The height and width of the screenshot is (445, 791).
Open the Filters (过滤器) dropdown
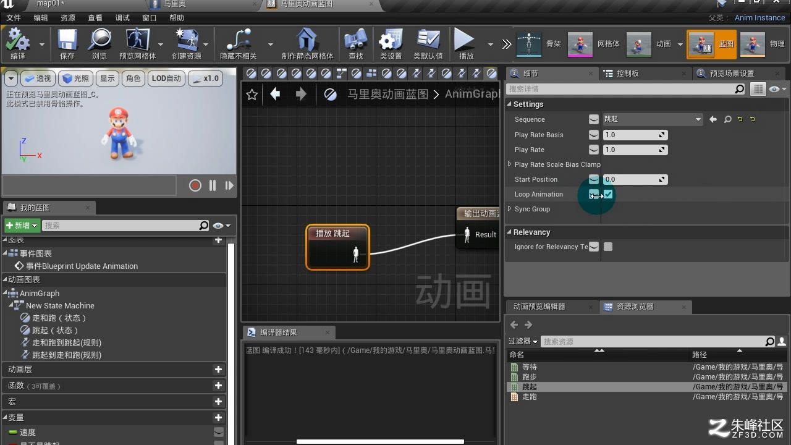pyautogui.click(x=523, y=341)
